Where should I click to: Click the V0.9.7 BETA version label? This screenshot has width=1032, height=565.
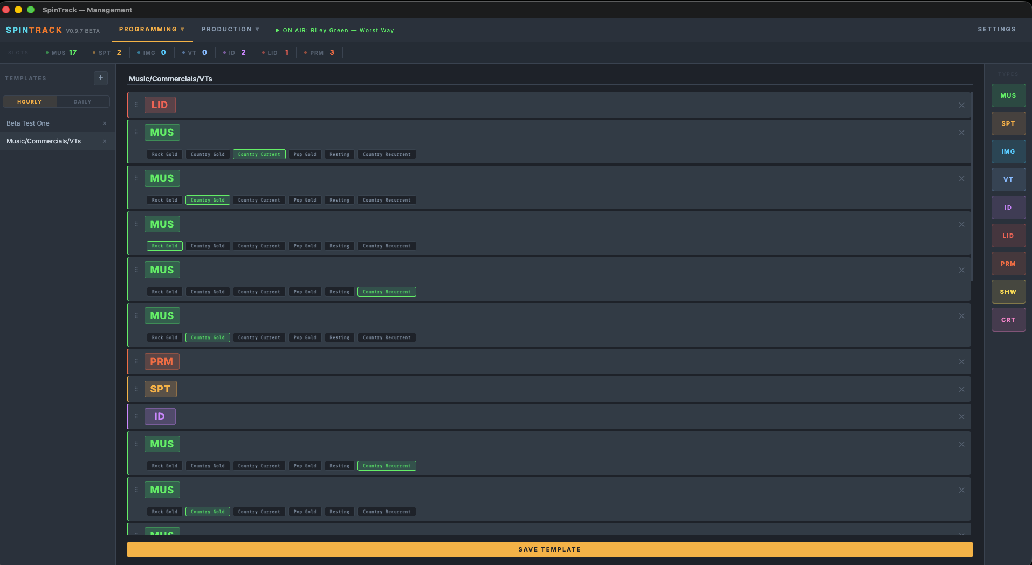coord(82,31)
